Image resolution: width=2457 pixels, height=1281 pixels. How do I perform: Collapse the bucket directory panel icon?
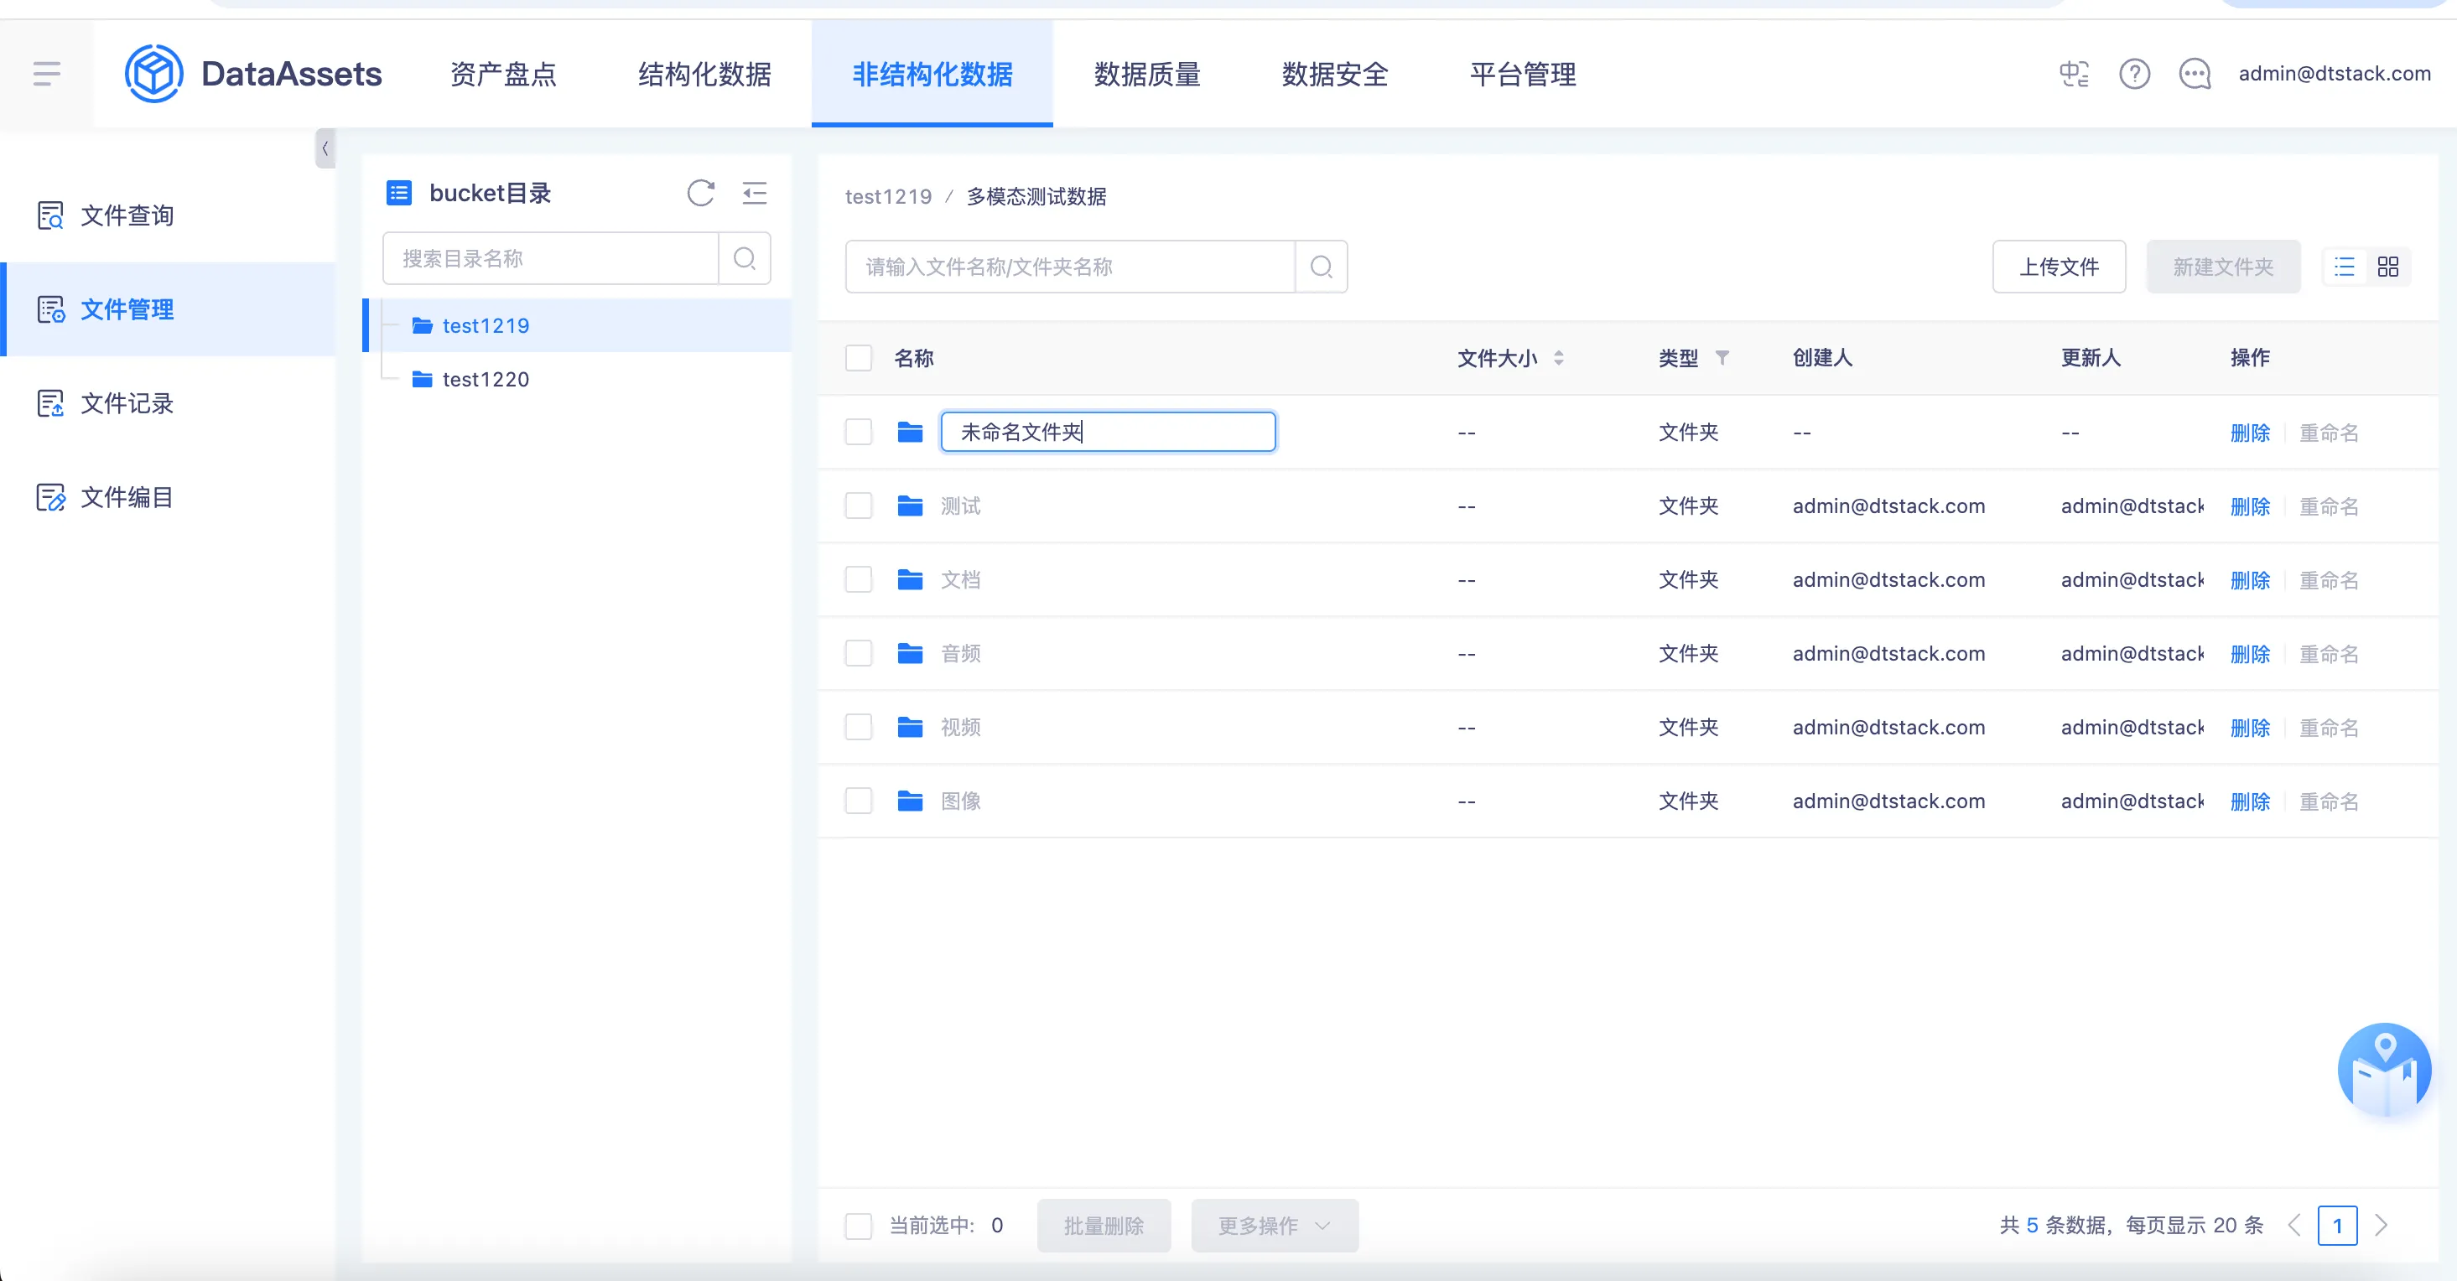tap(755, 193)
